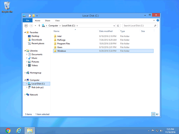Open Favorites in the navigation pane
Screen dimensions: 179x134
[x=34, y=33]
